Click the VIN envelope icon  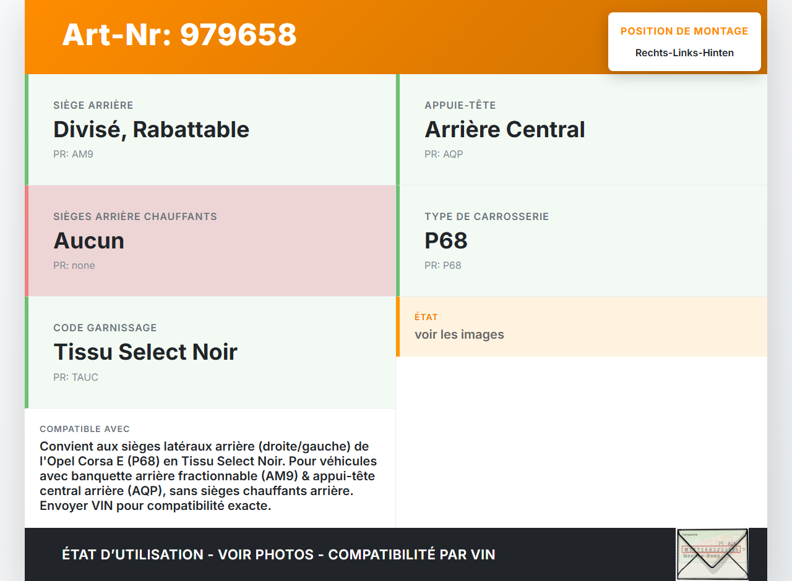tap(712, 554)
